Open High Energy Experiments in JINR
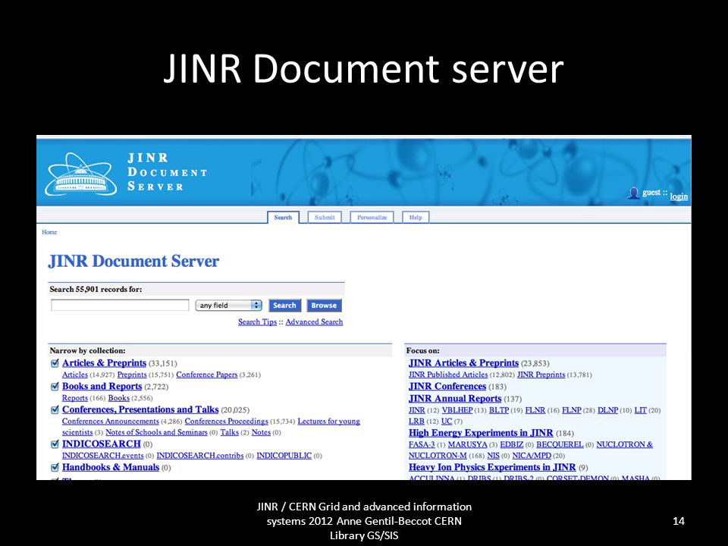The width and height of the screenshot is (728, 546). coord(481,433)
